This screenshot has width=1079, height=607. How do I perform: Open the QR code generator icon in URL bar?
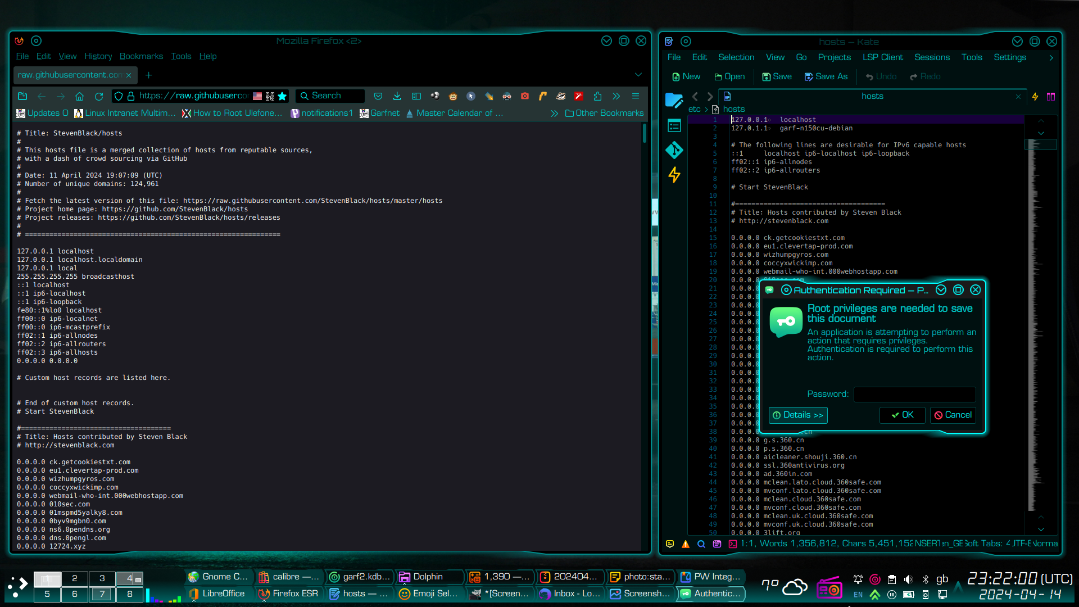click(x=270, y=96)
